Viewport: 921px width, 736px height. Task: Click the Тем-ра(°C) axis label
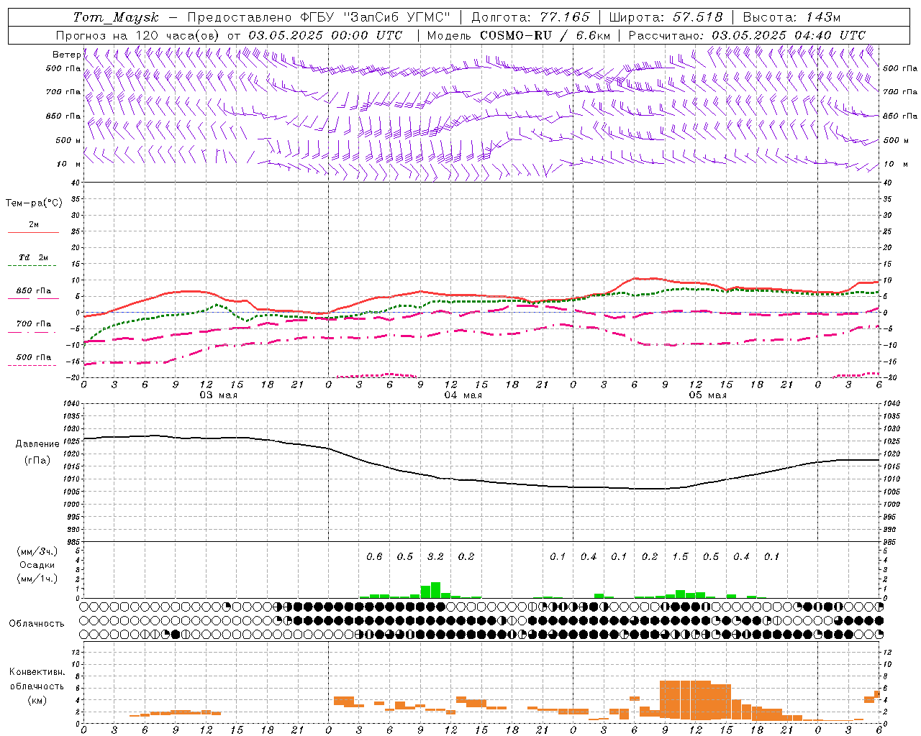(x=34, y=203)
